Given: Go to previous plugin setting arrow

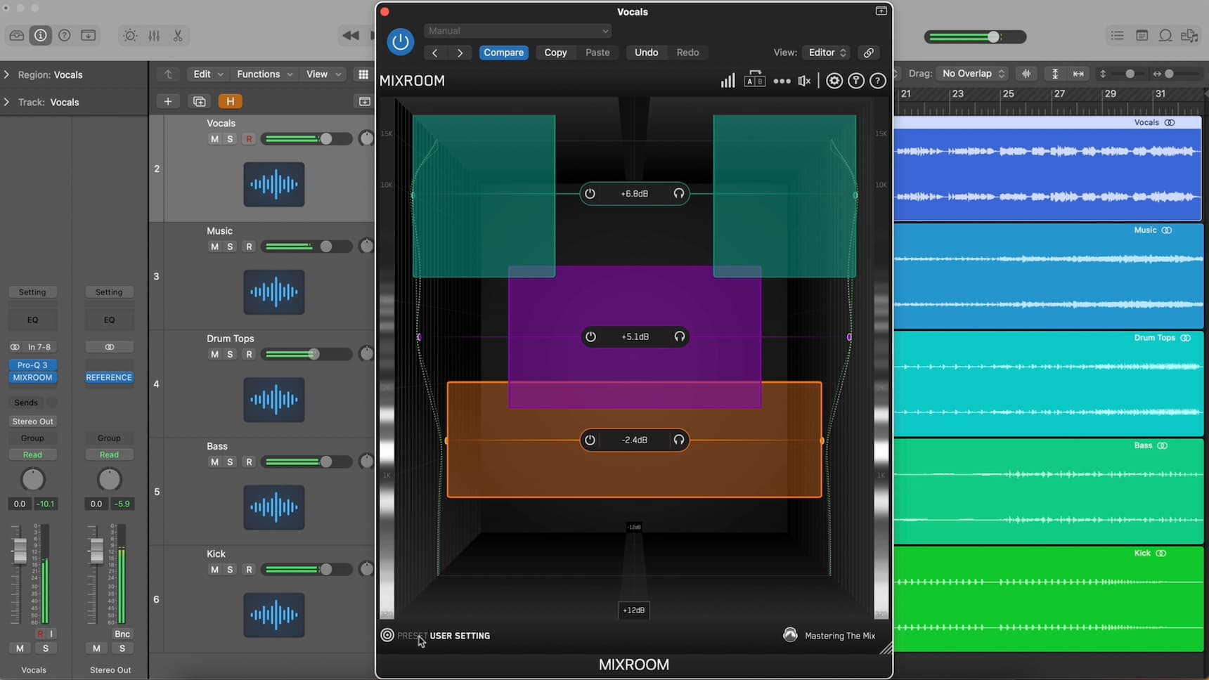Looking at the screenshot, I should (435, 53).
